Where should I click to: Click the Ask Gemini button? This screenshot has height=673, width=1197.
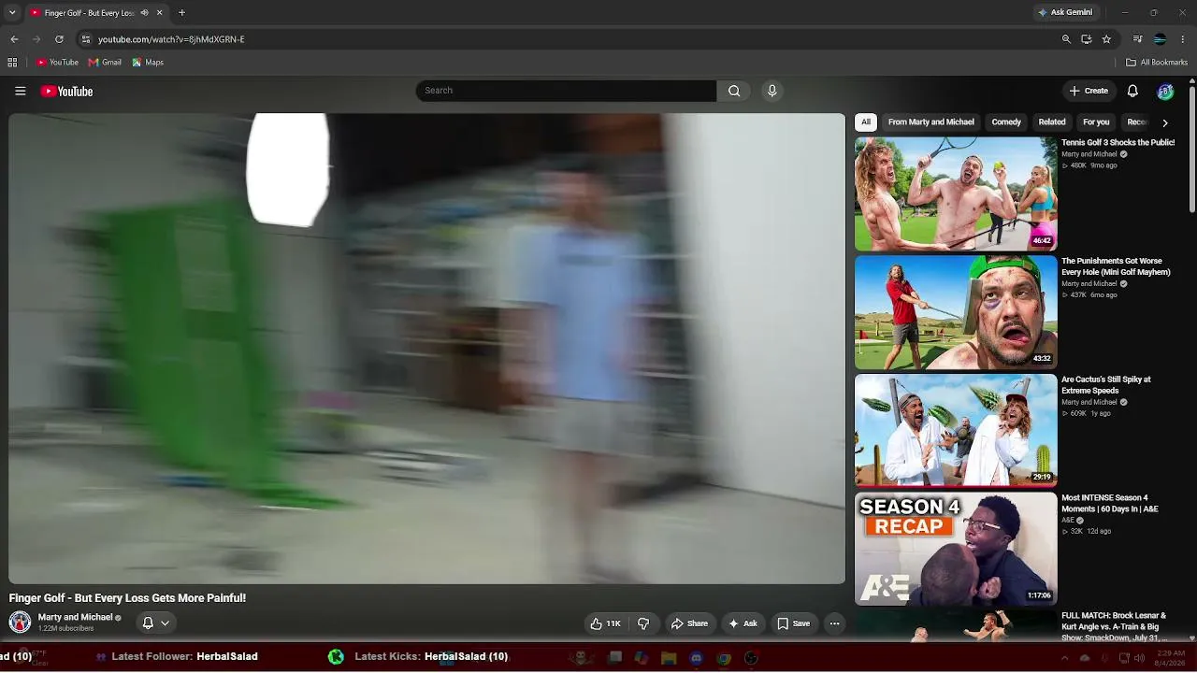pos(1065,13)
